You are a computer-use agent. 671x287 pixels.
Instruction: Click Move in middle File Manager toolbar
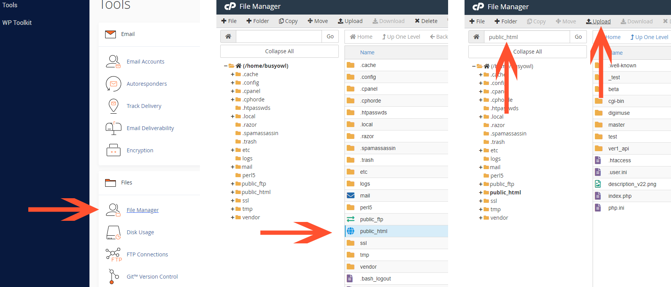[x=318, y=21]
